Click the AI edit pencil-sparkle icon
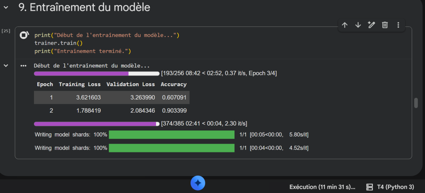The image size is (425, 193). click(x=371, y=25)
